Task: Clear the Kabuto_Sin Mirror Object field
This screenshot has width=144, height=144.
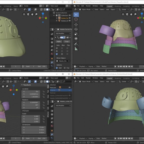Action: pos(69,61)
